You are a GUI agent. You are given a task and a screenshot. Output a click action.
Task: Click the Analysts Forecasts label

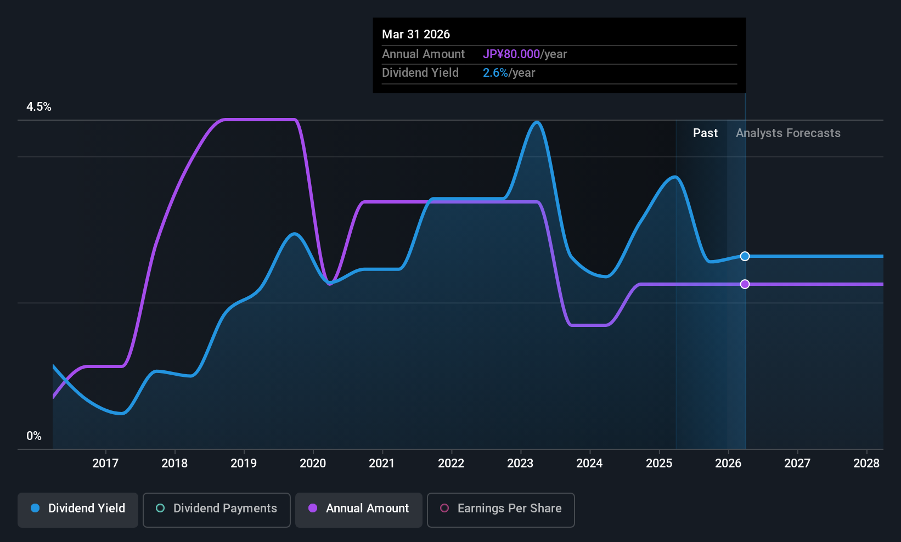(788, 133)
